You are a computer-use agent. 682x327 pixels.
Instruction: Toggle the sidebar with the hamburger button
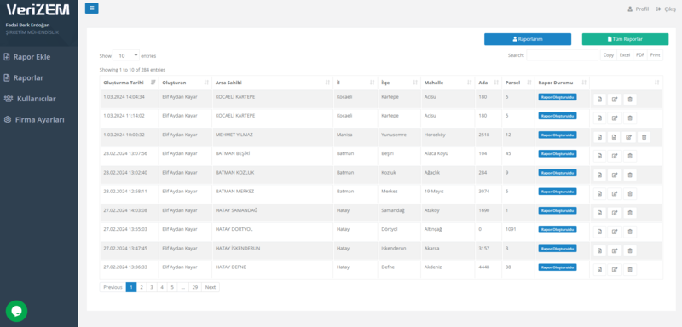pos(92,9)
